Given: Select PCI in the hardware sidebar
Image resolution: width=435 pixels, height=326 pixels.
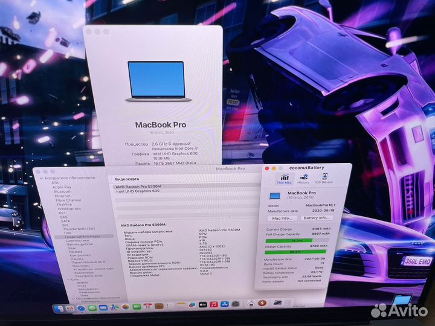Looking at the screenshot, I should (x=62, y=213).
